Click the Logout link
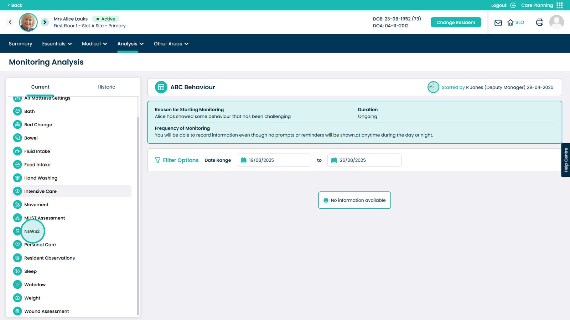Image resolution: width=570 pixels, height=320 pixels. 499,5
